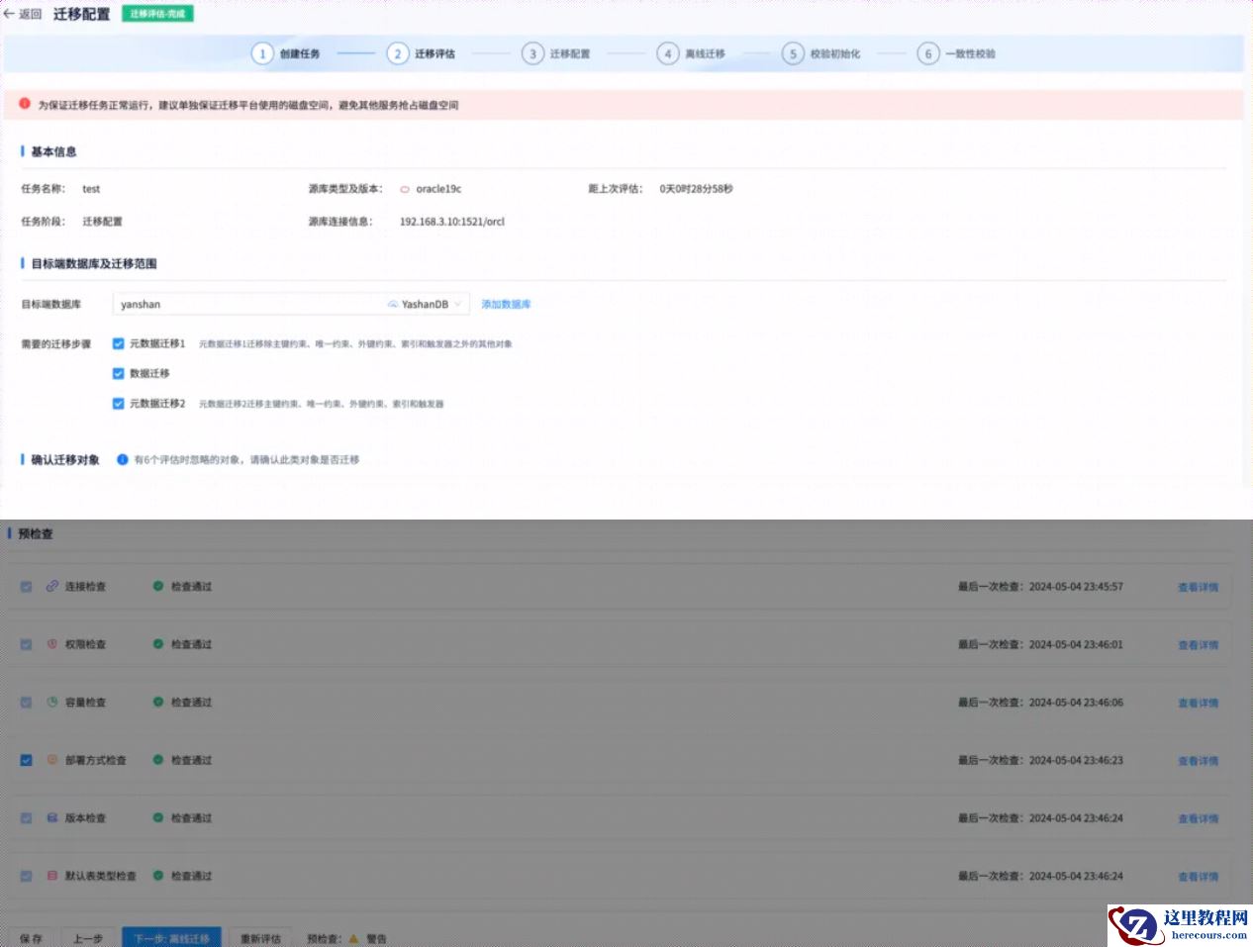The width and height of the screenshot is (1253, 947).
Task: Click the green pass icon in the 容量检查 row
Action: (158, 702)
